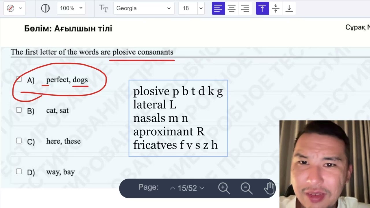Image resolution: width=370 pixels, height=208 pixels.
Task: Click the font size 18 field
Action: (x=187, y=8)
